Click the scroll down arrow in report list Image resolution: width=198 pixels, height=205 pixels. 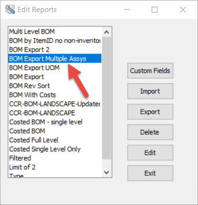click(106, 173)
